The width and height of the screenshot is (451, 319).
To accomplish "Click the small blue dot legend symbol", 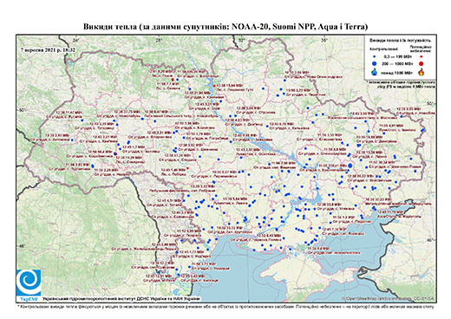I will pos(375,57).
